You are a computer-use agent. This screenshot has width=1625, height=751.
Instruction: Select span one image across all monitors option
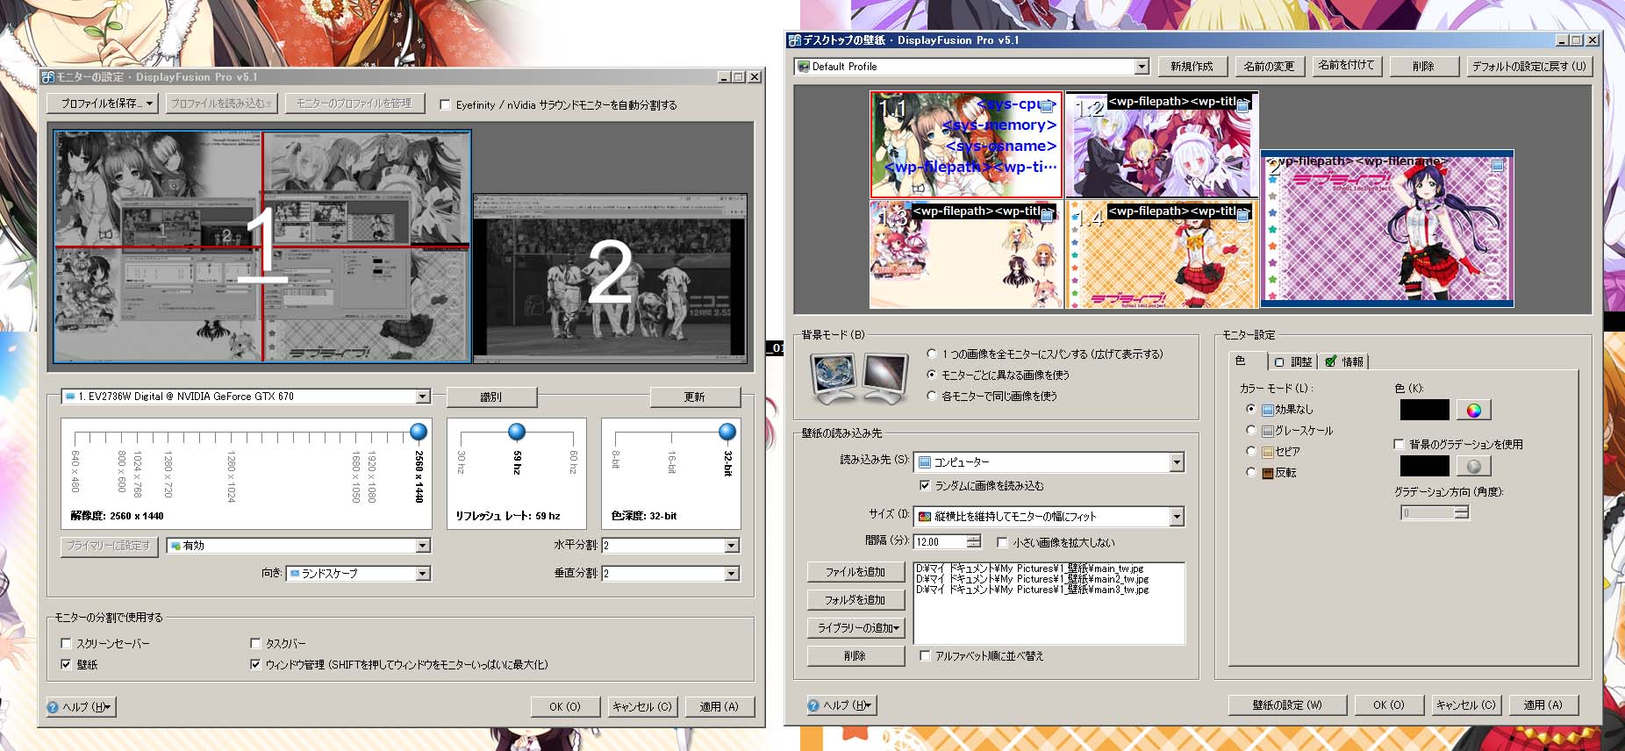point(932,354)
